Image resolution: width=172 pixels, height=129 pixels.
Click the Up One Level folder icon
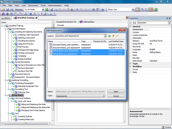click(113, 36)
